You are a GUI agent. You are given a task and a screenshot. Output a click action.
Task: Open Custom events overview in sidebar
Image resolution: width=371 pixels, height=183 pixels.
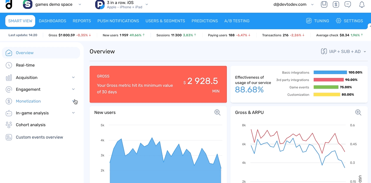(39, 137)
